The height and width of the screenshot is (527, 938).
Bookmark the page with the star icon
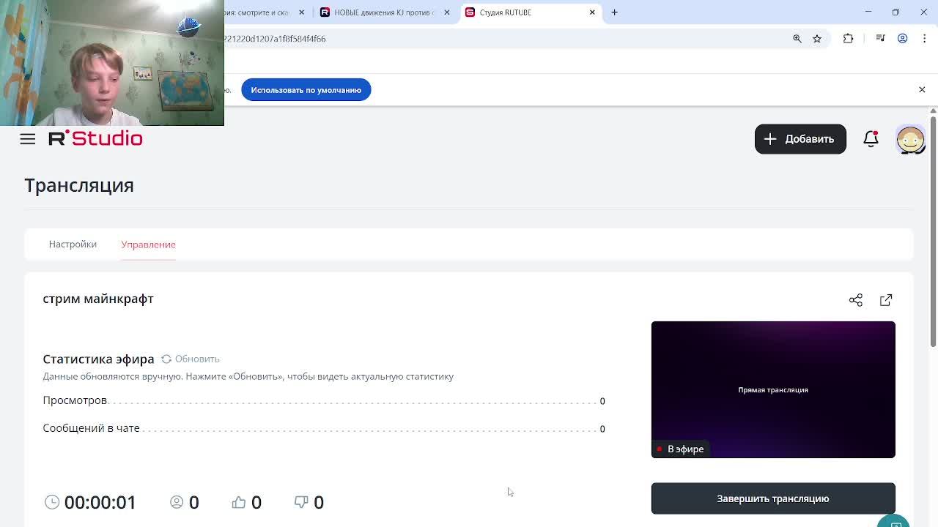click(x=817, y=39)
